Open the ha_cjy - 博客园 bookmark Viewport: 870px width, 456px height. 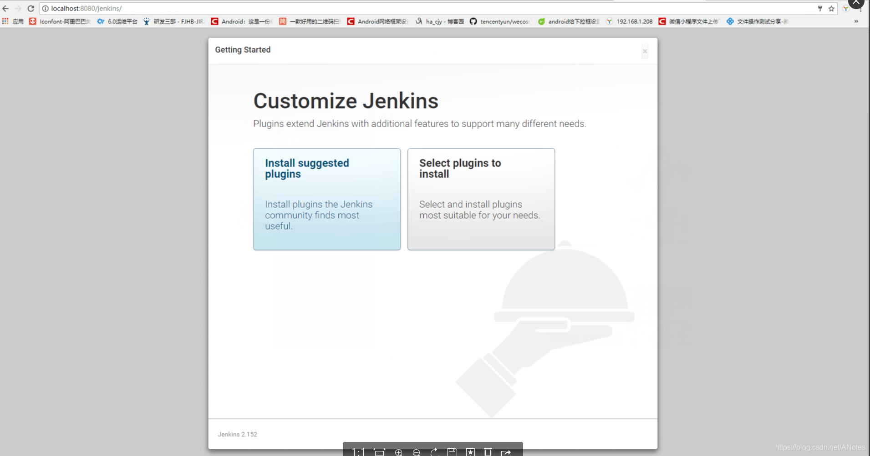[x=440, y=21]
